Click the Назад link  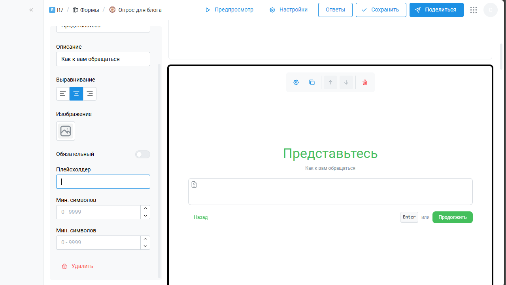click(201, 217)
